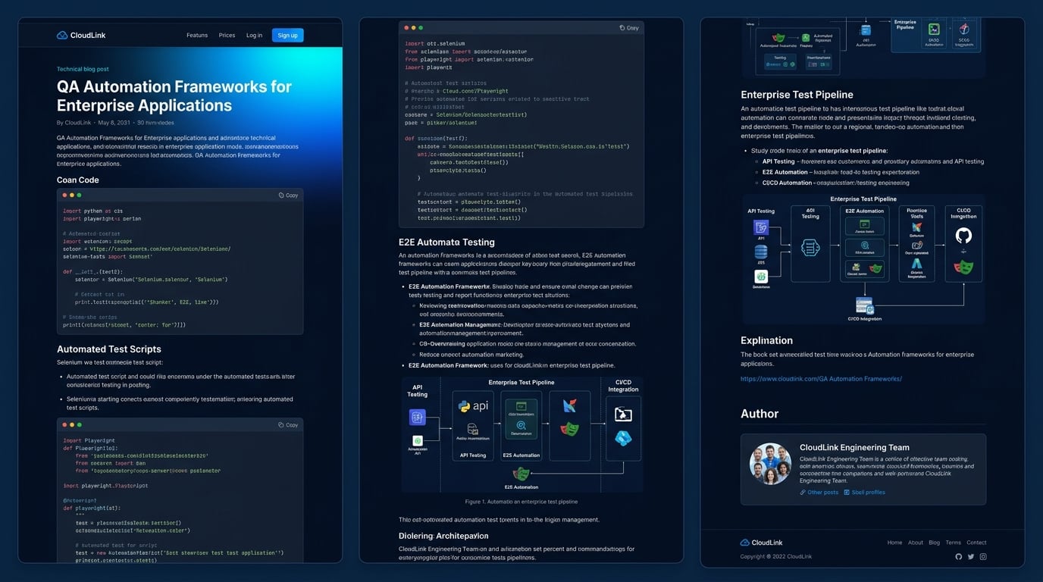Click the Copyright 2022 CloudLink text
Viewport: 1043px width, 582px height.
coord(775,556)
